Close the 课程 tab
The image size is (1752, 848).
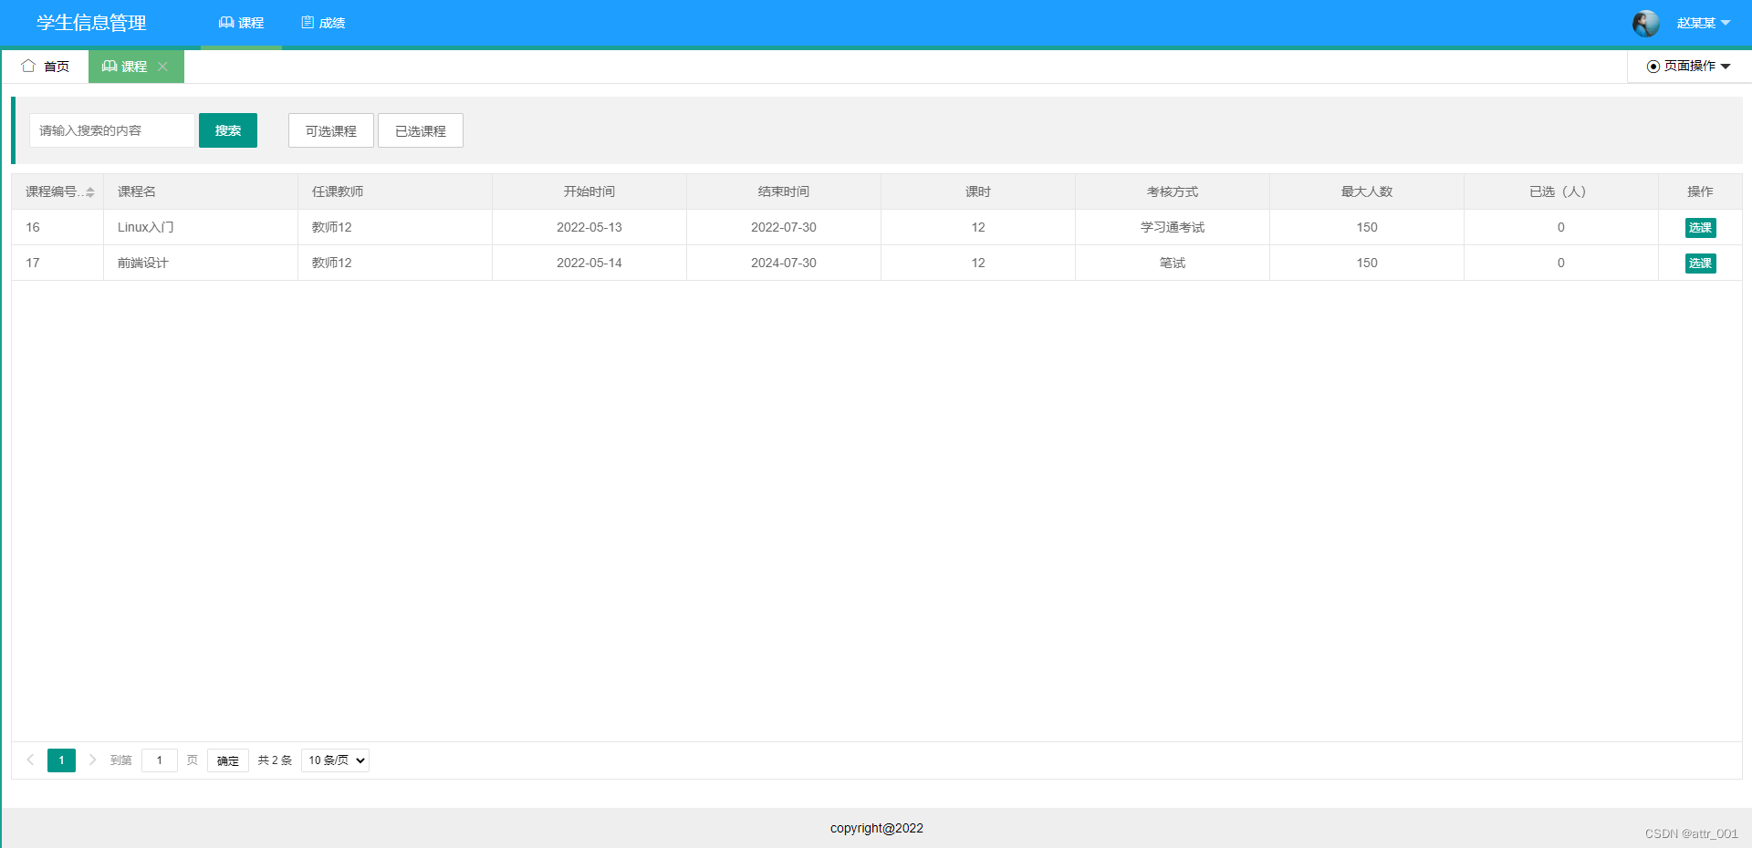click(x=163, y=66)
